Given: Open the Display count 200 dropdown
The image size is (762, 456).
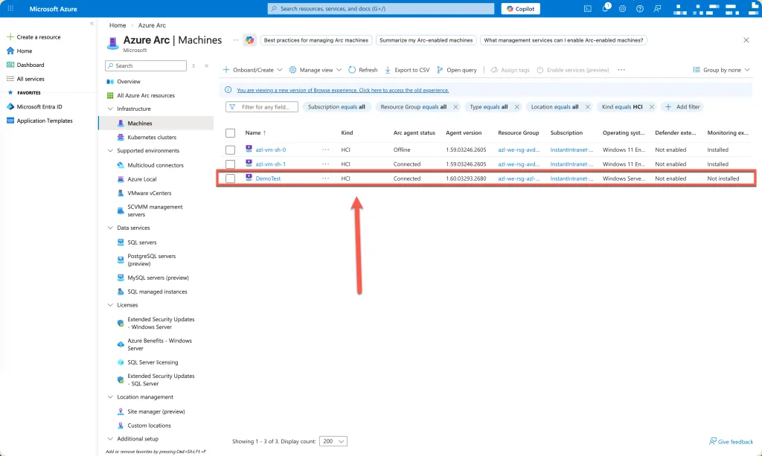Looking at the screenshot, I should [333, 441].
